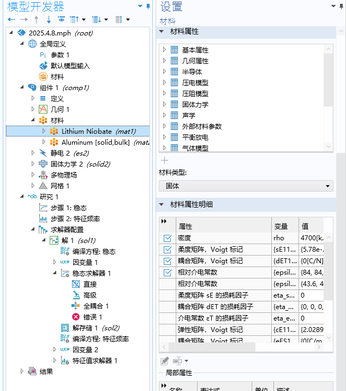Click the property table horizontal scrollbar
Screen dimensions: 346x391
tap(212, 347)
